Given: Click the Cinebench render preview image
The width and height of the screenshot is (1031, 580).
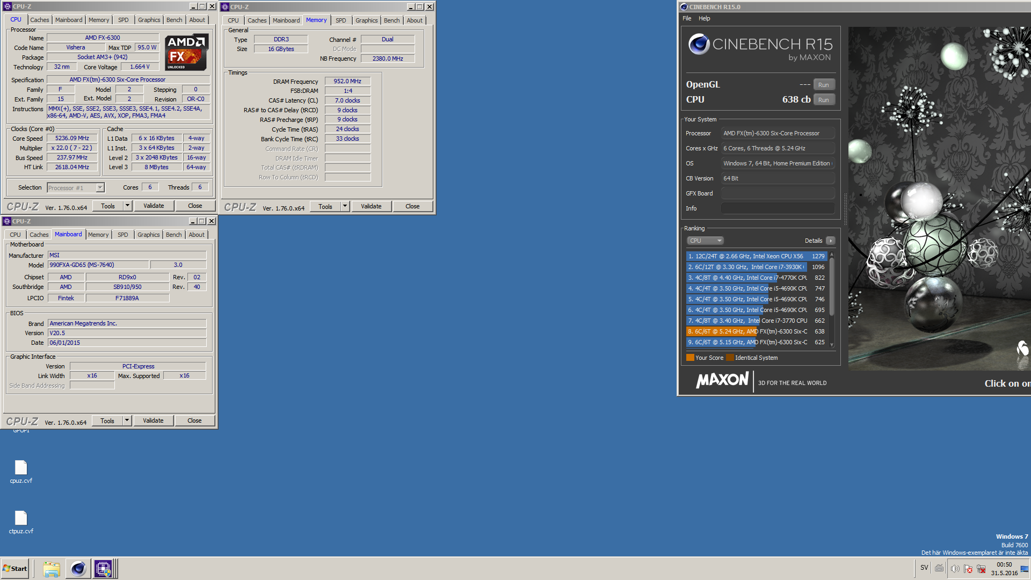Looking at the screenshot, I should tap(939, 199).
